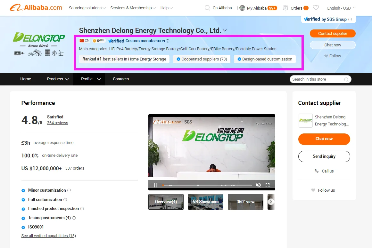Click company logo thumbnail in Contact supplier card

click(x=306, y=121)
